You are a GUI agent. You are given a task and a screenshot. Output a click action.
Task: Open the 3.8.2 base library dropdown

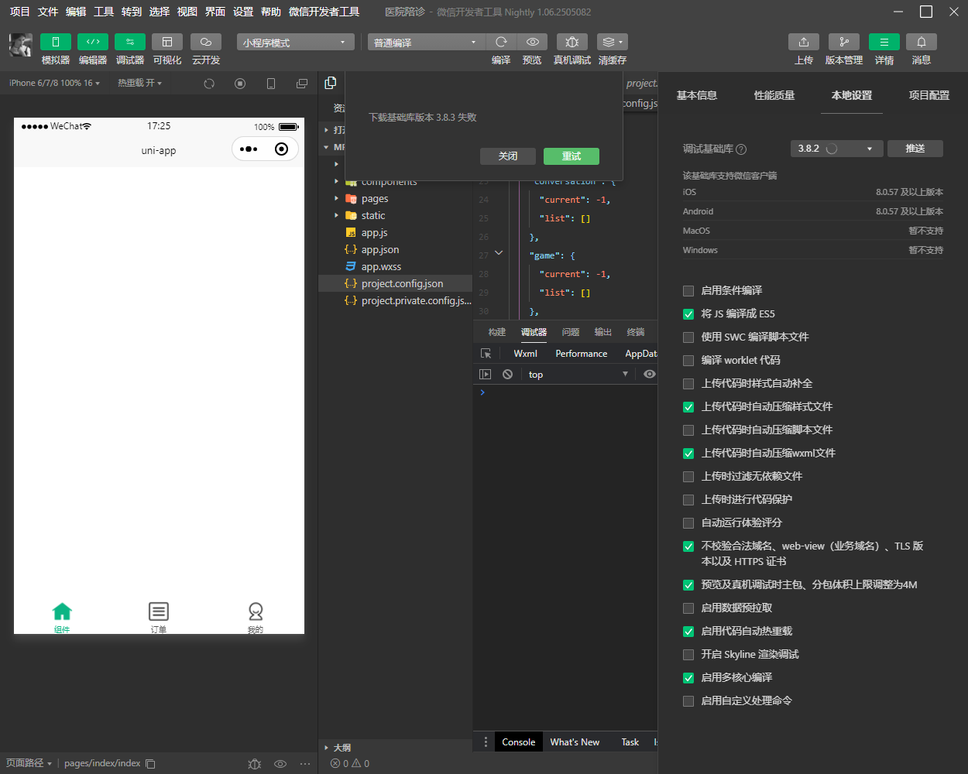click(837, 149)
